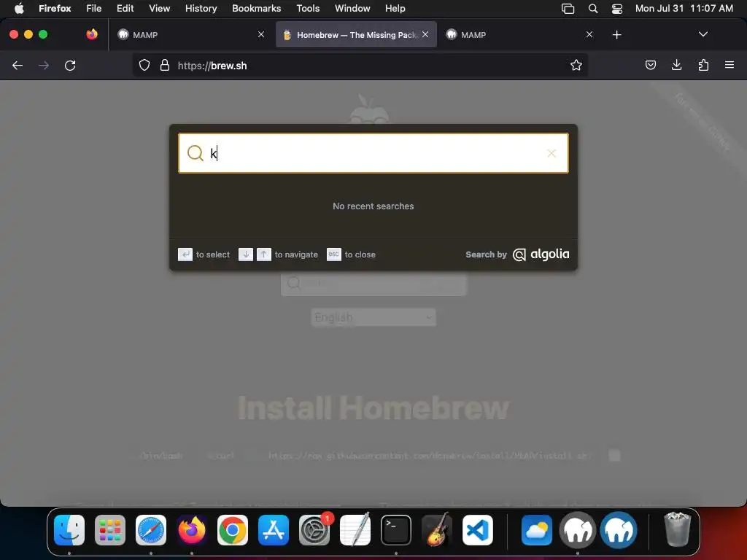The image size is (747, 560).
Task: Click the dimmed page search field
Action: (x=373, y=284)
